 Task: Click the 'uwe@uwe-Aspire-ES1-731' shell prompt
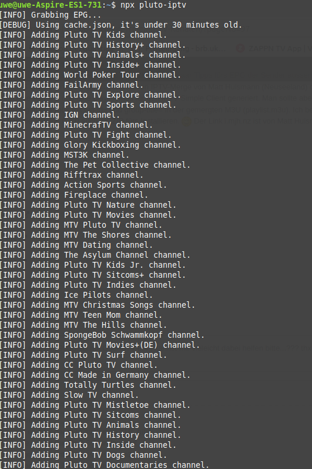[x=51, y=5]
